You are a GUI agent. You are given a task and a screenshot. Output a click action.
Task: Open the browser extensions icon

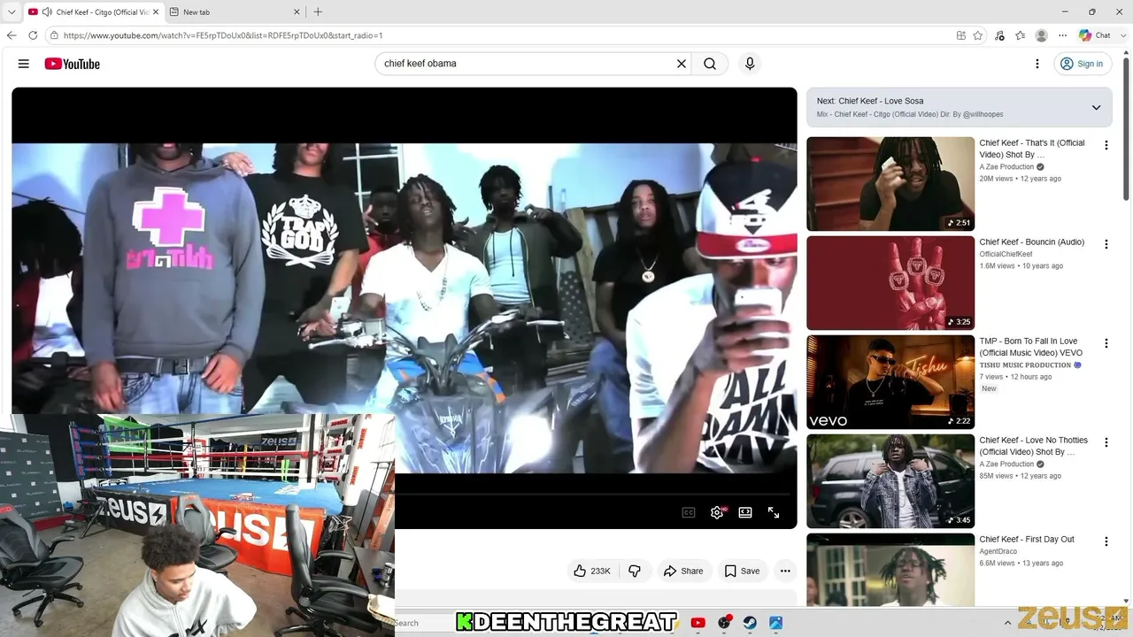click(999, 35)
